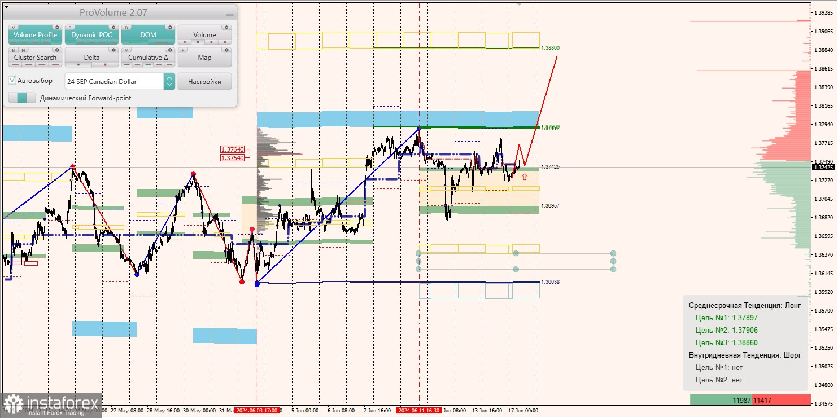Image resolution: width=838 pixels, height=418 pixels.
Task: Click the 1.38860 level label
Action: click(x=549, y=48)
